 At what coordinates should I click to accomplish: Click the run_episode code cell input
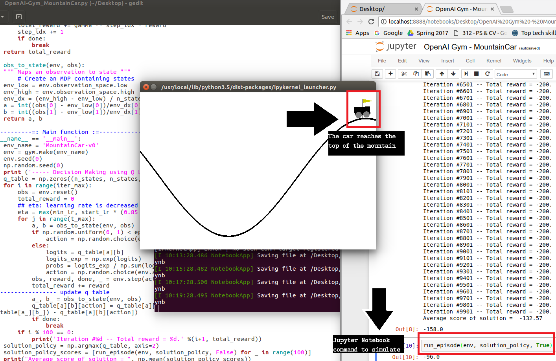[x=487, y=346]
